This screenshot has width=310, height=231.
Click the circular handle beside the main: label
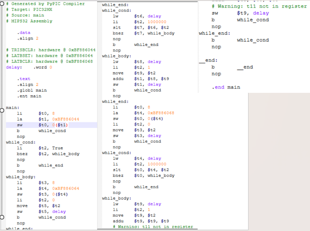pos(2,110)
